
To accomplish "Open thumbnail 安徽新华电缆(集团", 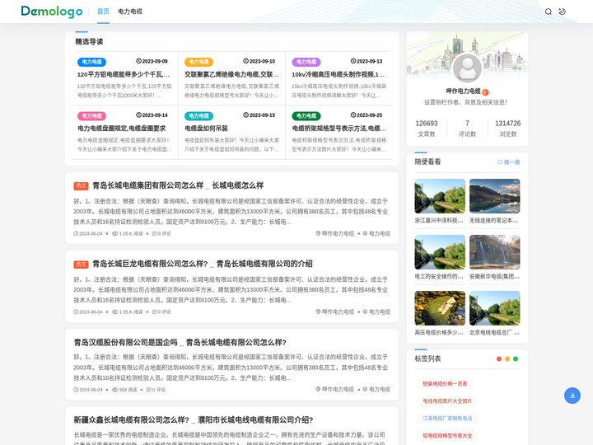I will click(495, 252).
